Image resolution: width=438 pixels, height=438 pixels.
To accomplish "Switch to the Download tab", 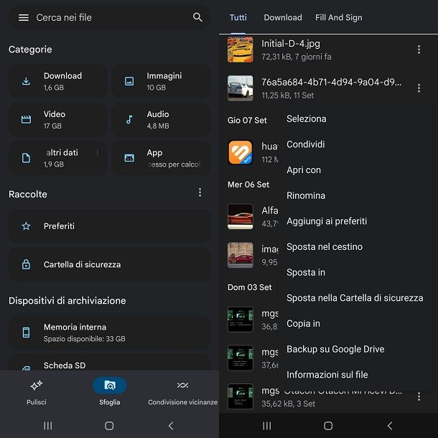I will click(283, 17).
